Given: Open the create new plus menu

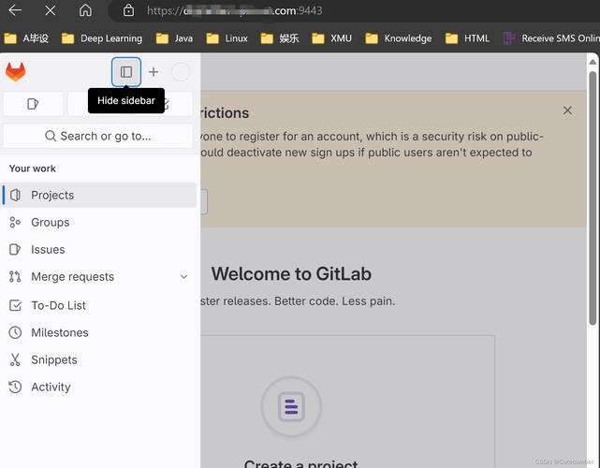Looking at the screenshot, I should [x=154, y=72].
